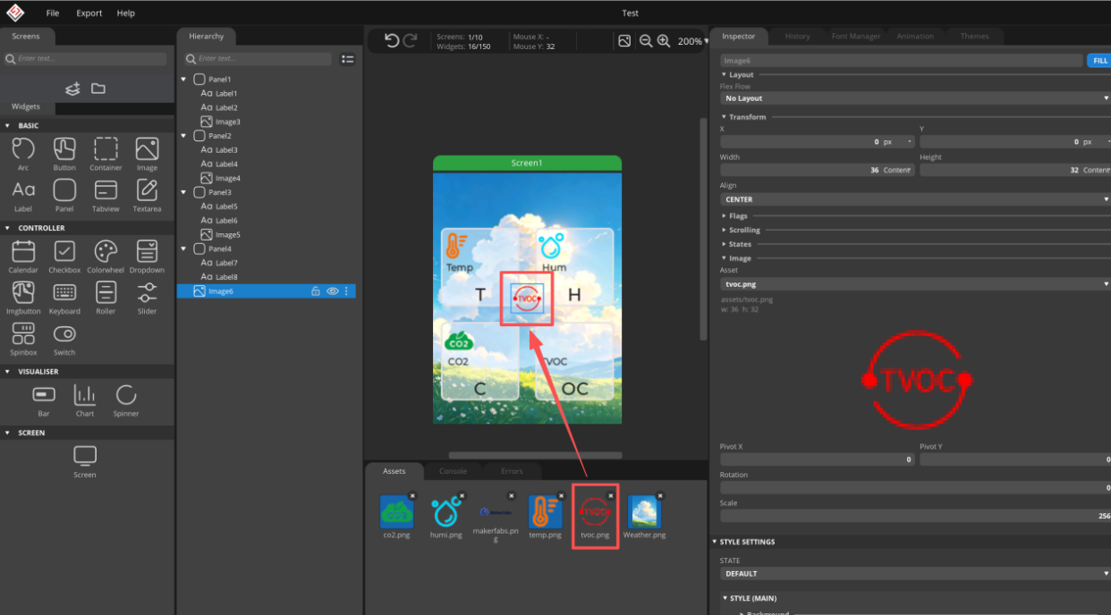
Task: Remove the Weather.png asset
Action: 660,495
